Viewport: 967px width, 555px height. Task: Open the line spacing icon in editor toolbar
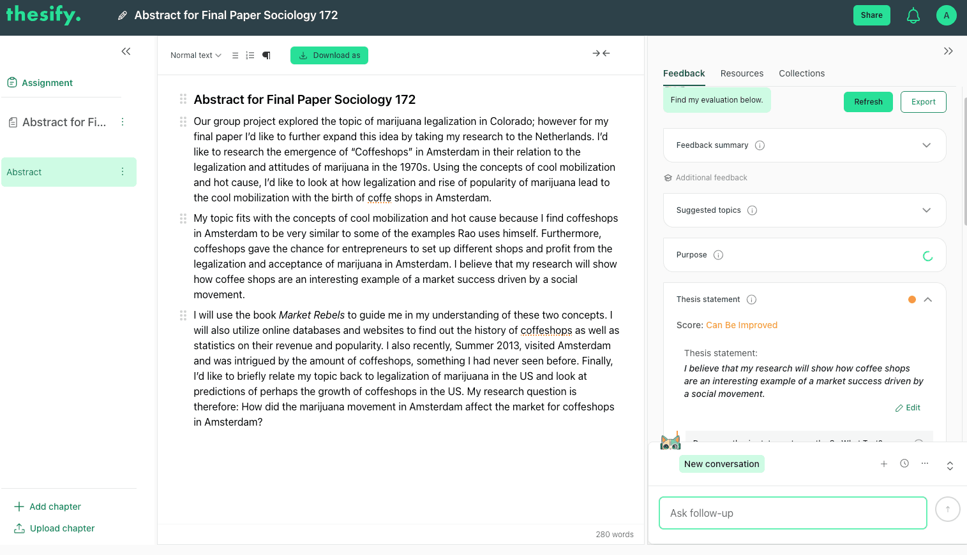(x=235, y=55)
